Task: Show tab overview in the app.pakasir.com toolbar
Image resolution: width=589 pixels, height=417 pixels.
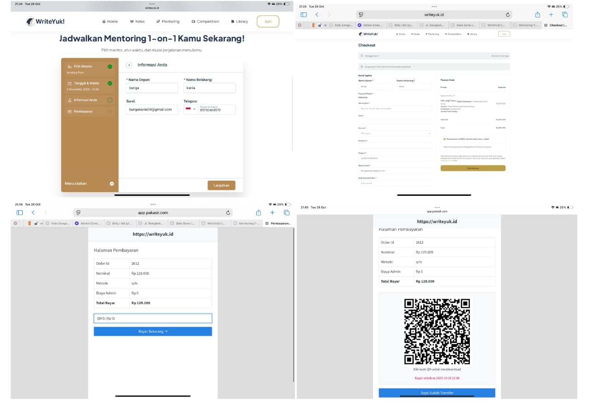Action: point(287,212)
